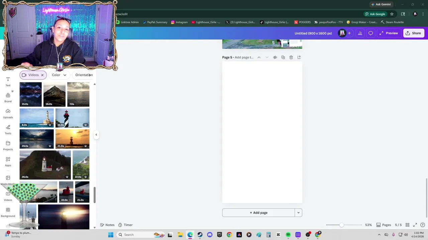The width and height of the screenshot is (428, 240).
Task: Enter fullscreen presentation mode icon
Action: (x=415, y=225)
